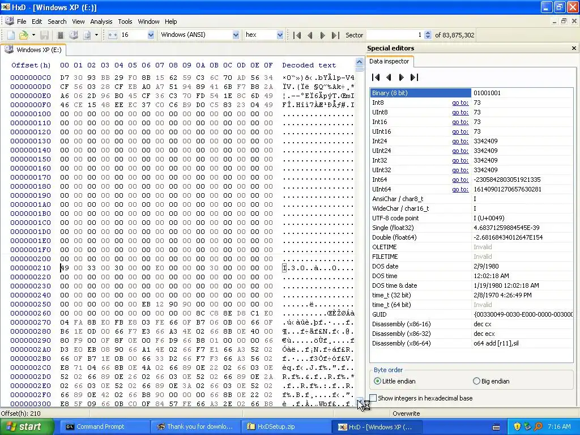Open the Analysis menu
The height and width of the screenshot is (435, 580).
point(101,22)
